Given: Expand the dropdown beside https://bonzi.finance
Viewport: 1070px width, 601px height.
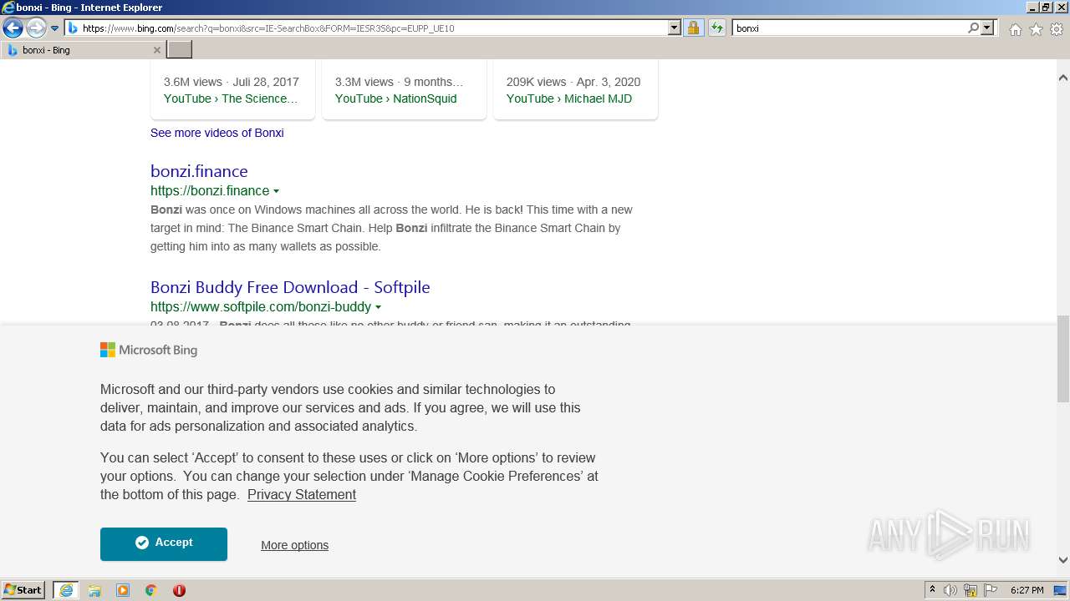Looking at the screenshot, I should pyautogui.click(x=277, y=191).
